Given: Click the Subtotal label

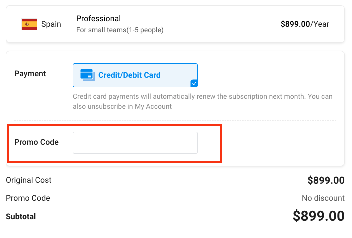Looking at the screenshot, I should [21, 217].
